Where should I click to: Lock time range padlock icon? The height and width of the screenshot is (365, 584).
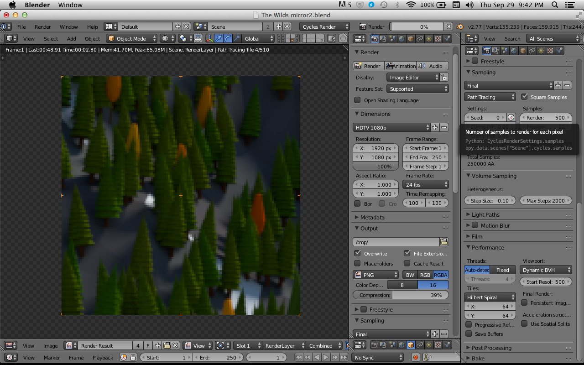click(x=133, y=358)
